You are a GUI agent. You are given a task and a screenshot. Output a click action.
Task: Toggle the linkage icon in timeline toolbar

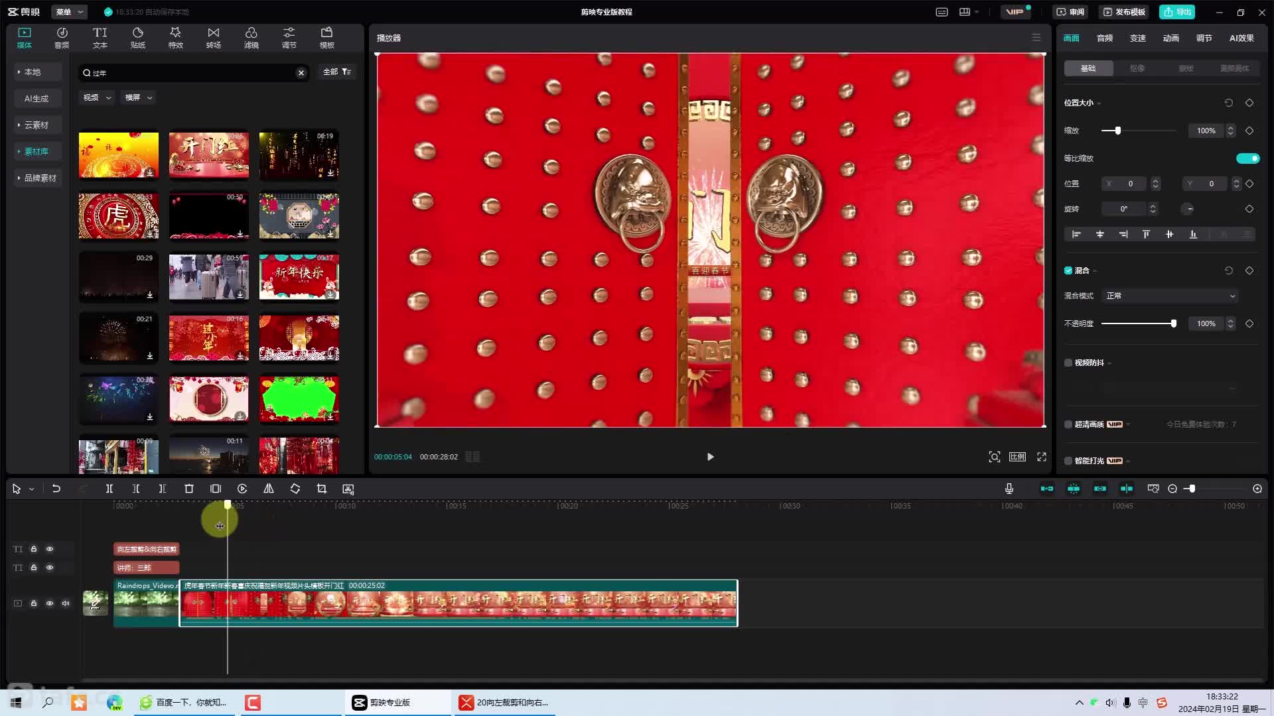(x=1100, y=489)
